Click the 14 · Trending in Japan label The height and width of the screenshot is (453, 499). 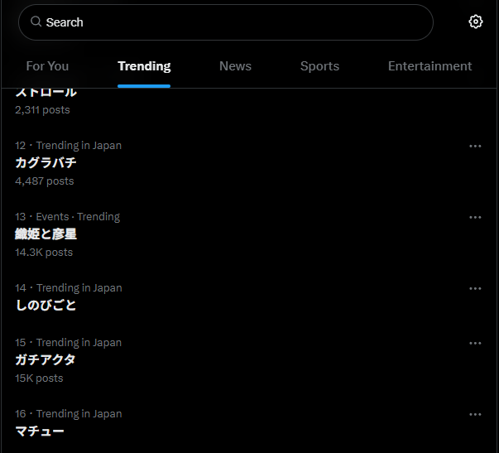click(69, 288)
